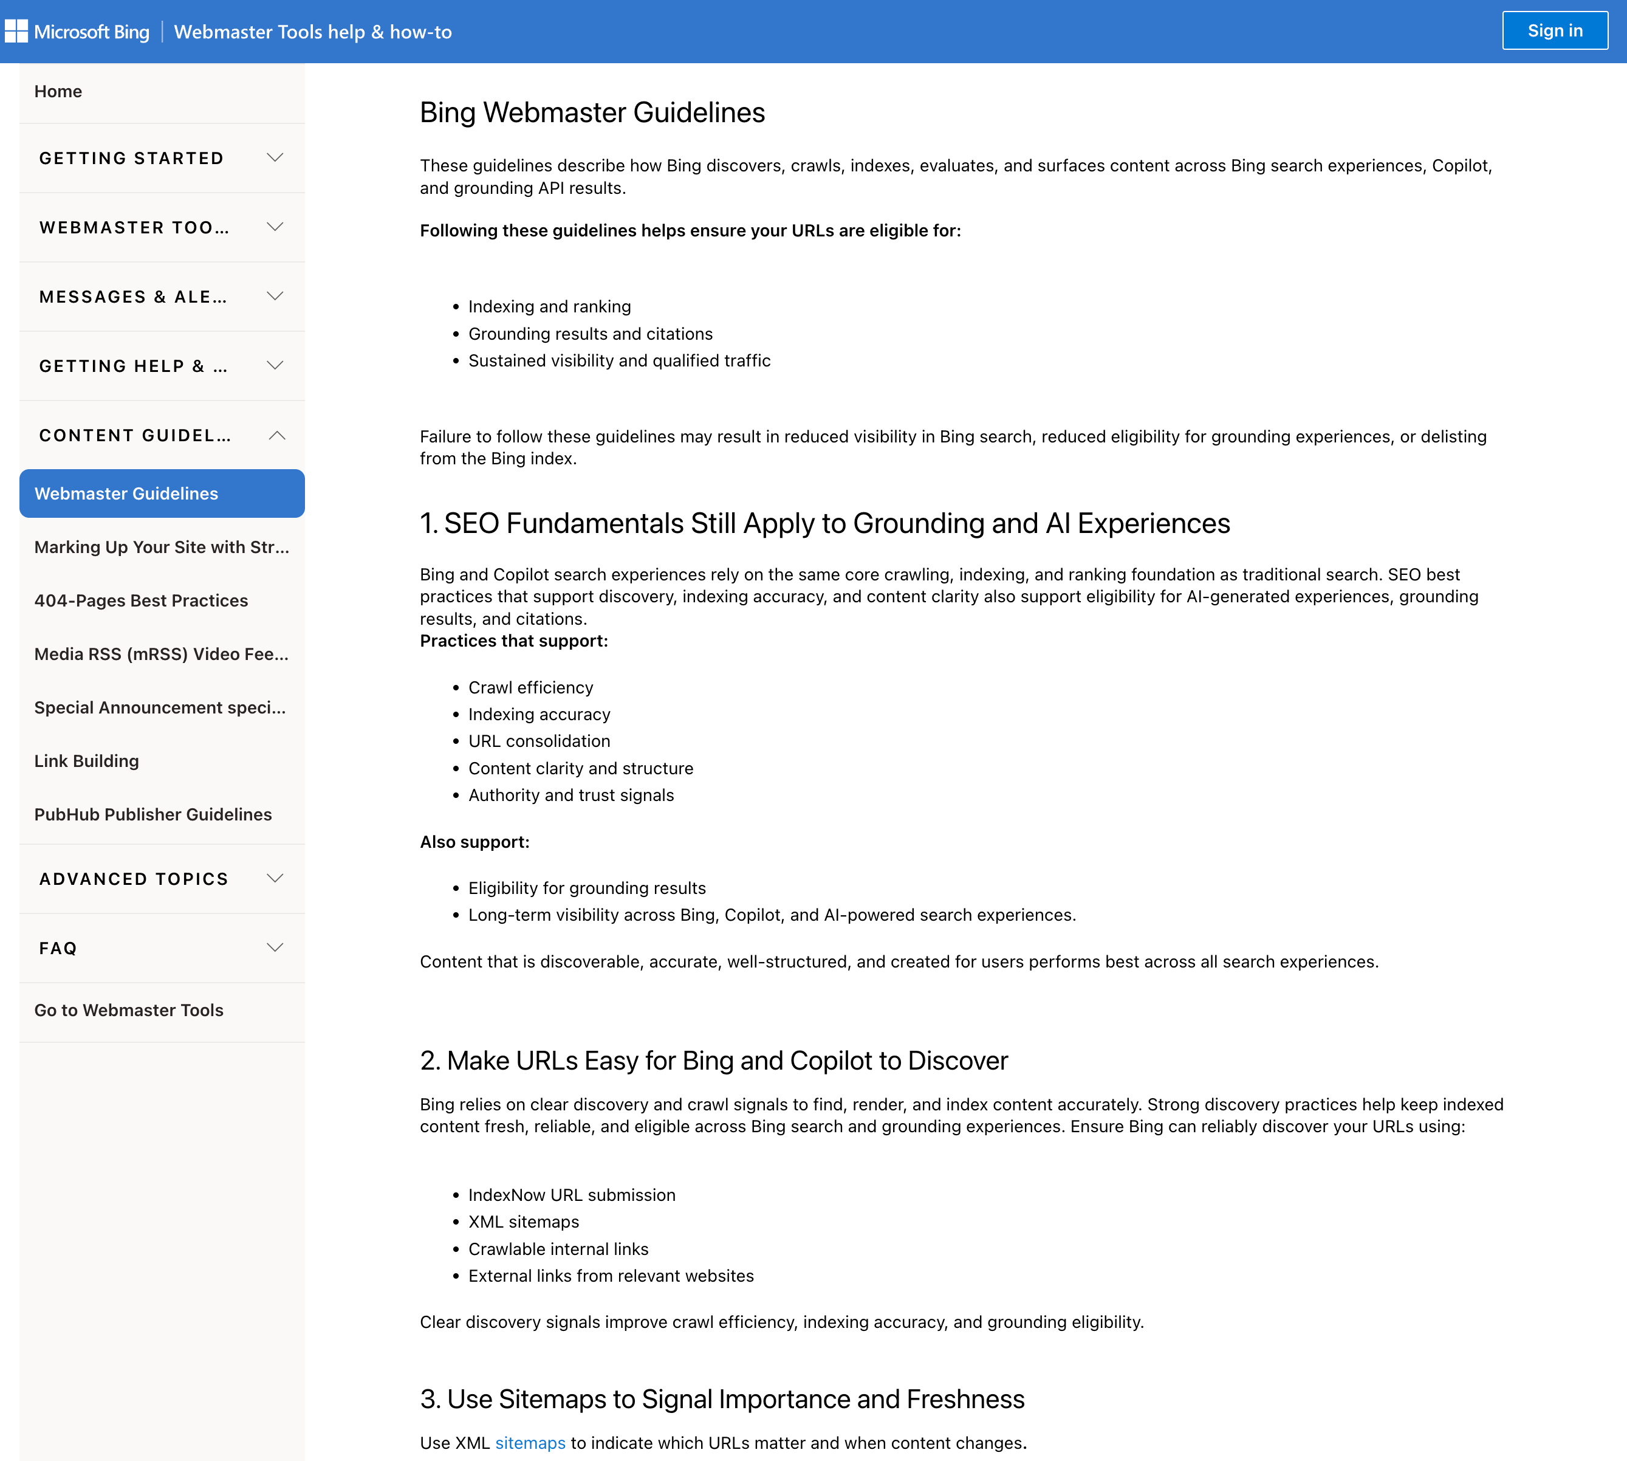1627x1461 pixels.
Task: Click the Sign in button
Action: coord(1554,30)
